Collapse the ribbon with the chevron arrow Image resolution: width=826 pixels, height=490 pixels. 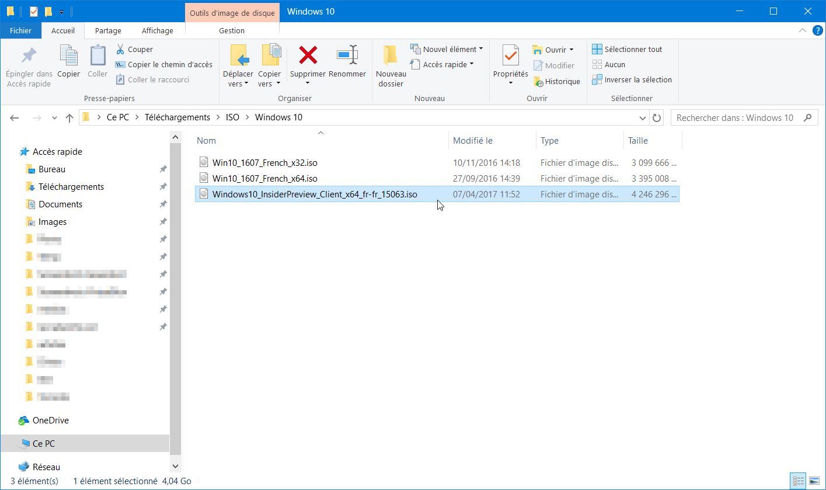[x=801, y=30]
